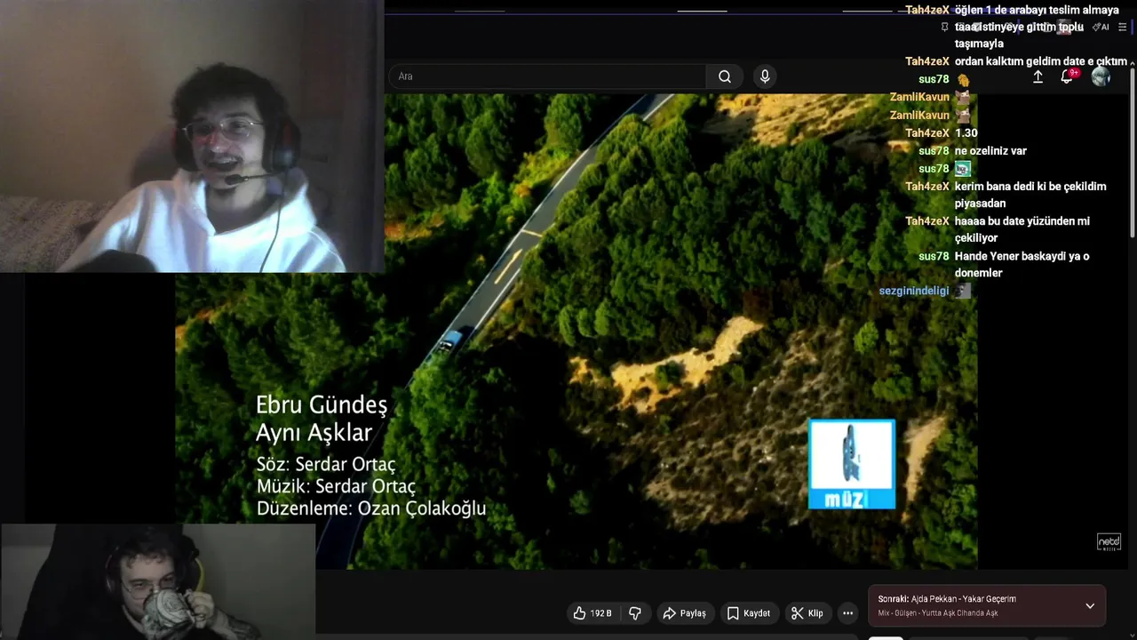Click the 'öğlen 1 de arabayı teslim almaya' message
1137x640 pixels.
pyautogui.click(x=1037, y=27)
